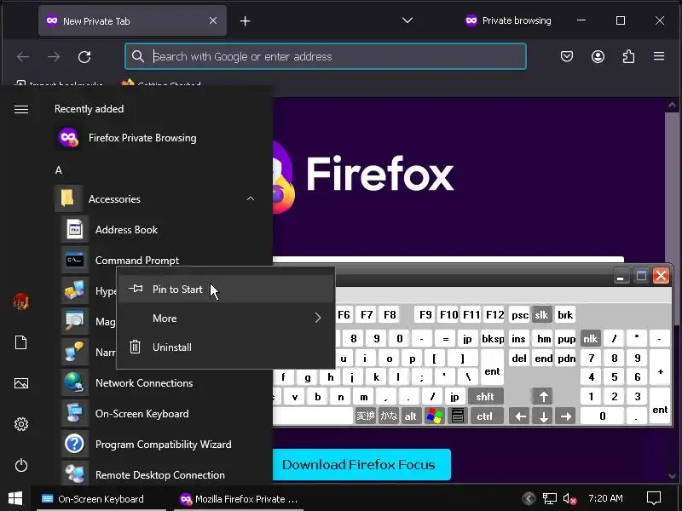The image size is (682, 511).
Task: Click the network tray icon
Action: click(549, 499)
